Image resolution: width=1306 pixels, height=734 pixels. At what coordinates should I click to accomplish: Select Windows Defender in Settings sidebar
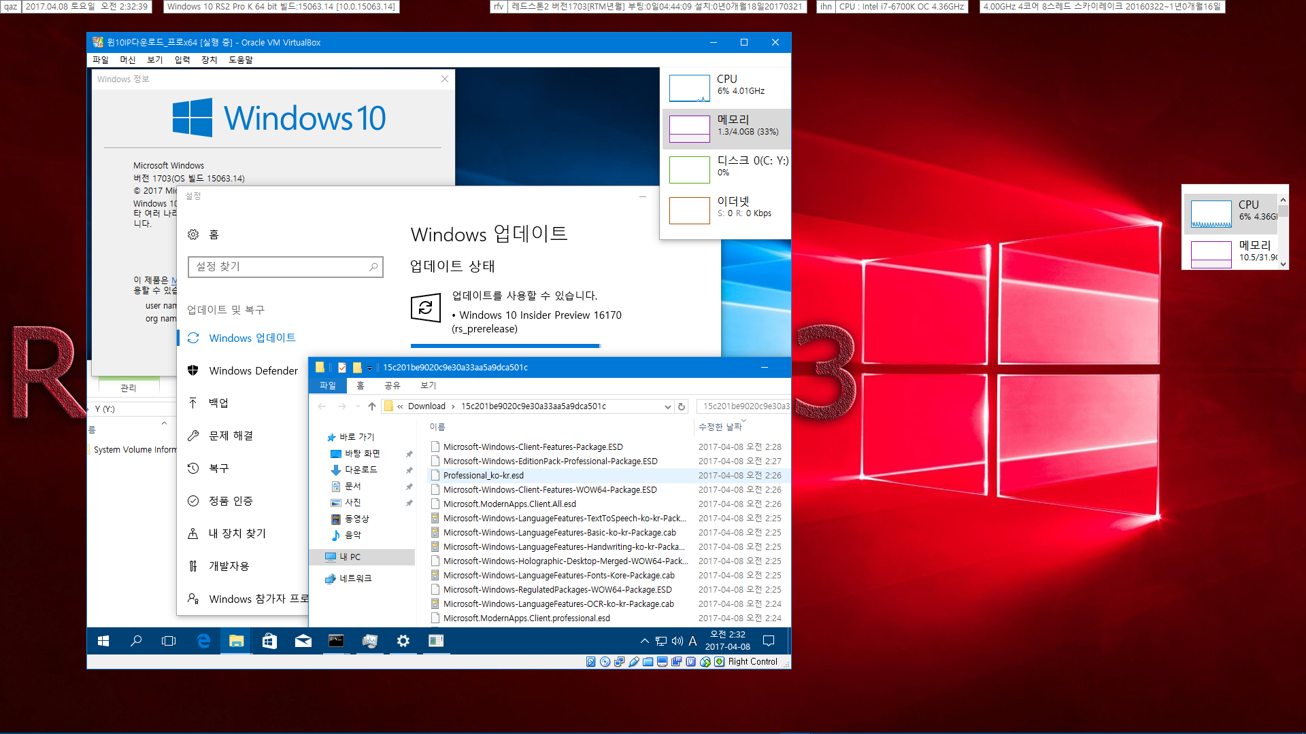(x=243, y=370)
